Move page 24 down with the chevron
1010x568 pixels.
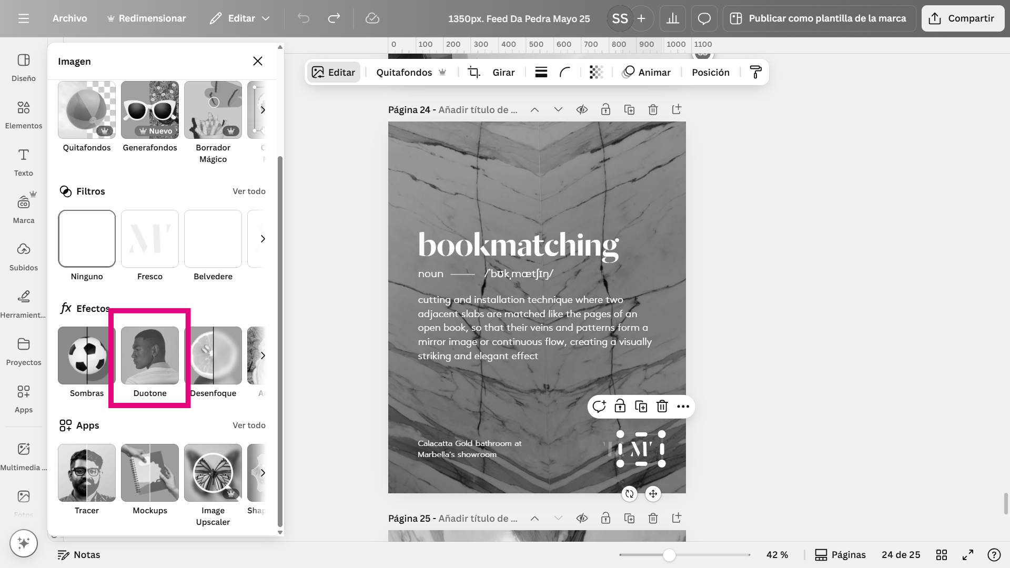pyautogui.click(x=558, y=110)
